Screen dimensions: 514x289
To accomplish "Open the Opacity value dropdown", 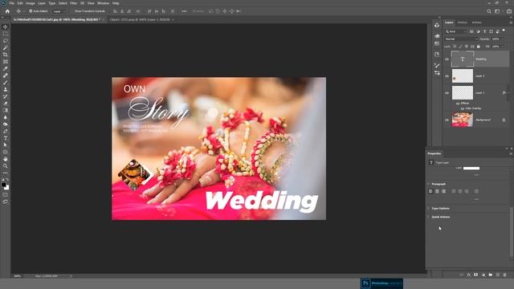I will click(x=503, y=39).
